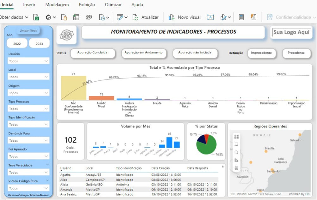Open the Ajuda tab
This screenshot has width=317, height=200.
click(x=137, y=5)
